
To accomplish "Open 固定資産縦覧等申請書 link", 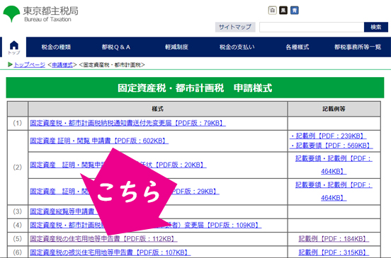I will (x=62, y=211).
